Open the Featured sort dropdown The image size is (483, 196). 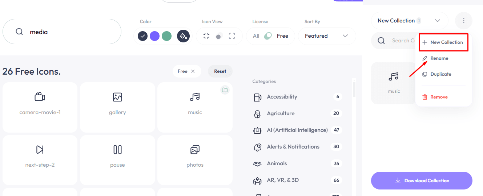327,36
